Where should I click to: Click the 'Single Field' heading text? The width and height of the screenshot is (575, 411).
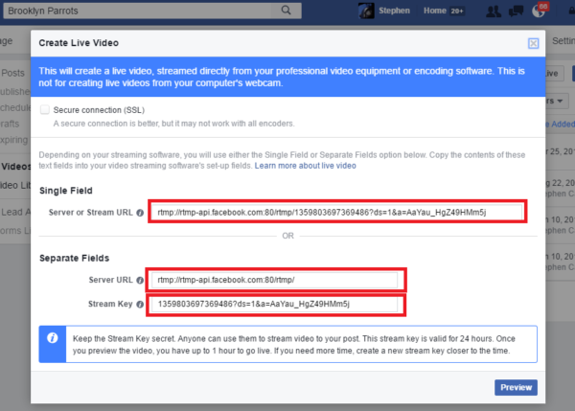[66, 191]
